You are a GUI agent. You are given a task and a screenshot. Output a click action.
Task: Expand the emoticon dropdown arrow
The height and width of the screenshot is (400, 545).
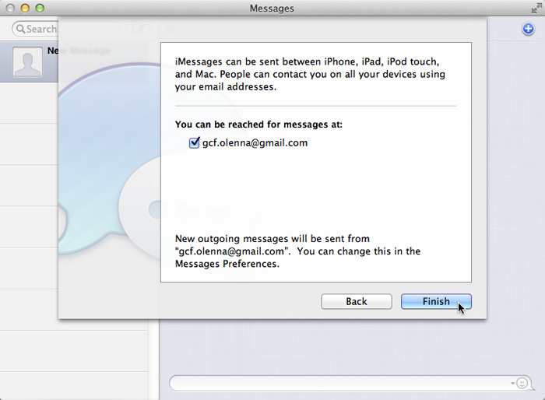point(514,384)
